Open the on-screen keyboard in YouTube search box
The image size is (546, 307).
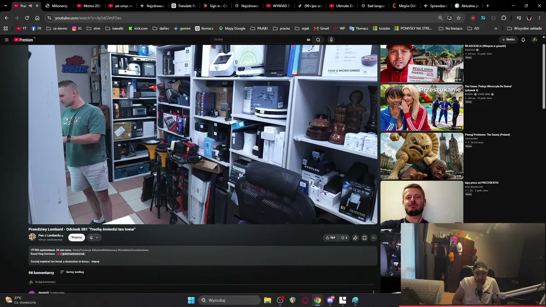coord(308,40)
